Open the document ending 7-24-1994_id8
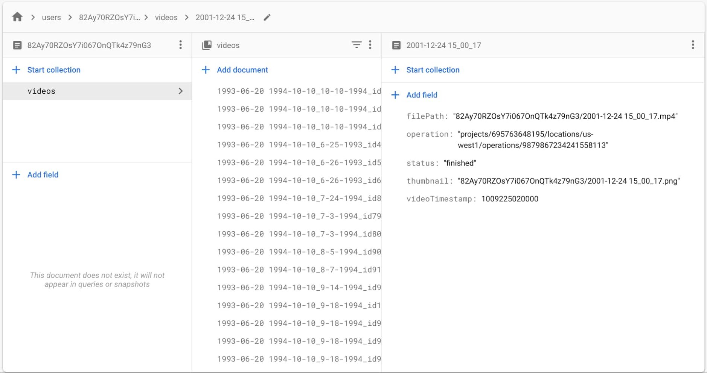Screen dimensions: 707x373 (299, 198)
